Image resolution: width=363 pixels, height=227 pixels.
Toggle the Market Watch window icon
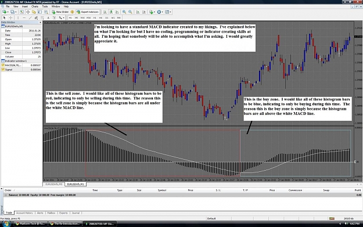[21, 12]
